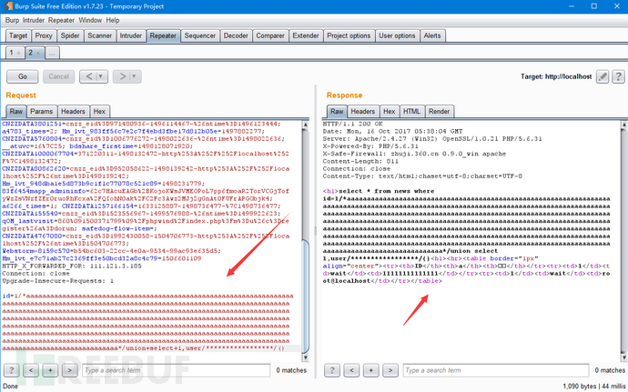Click the HTTP/1.1 200 OK status line
The image size is (628, 392).
tap(353, 124)
